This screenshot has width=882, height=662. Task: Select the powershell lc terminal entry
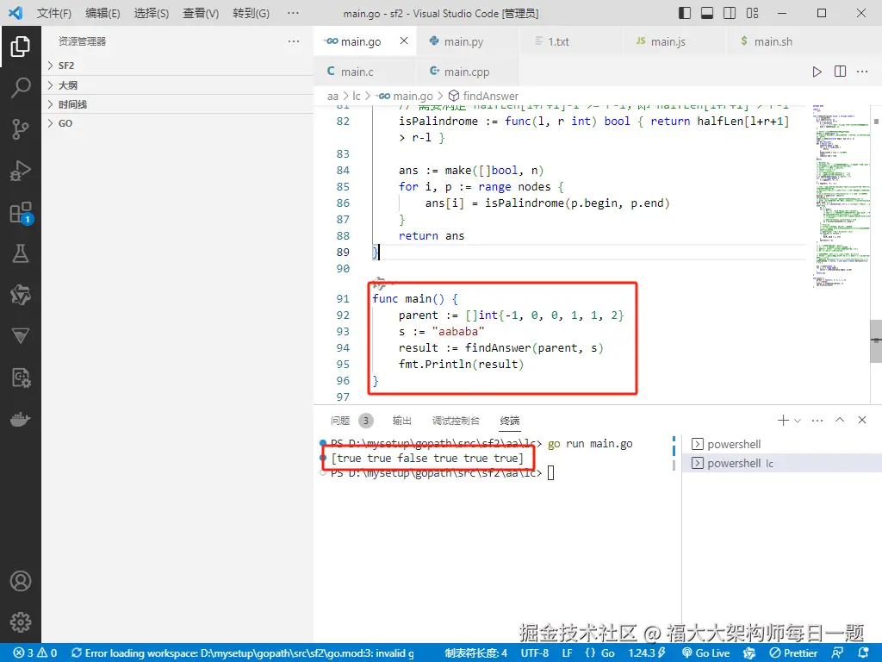tap(782, 463)
